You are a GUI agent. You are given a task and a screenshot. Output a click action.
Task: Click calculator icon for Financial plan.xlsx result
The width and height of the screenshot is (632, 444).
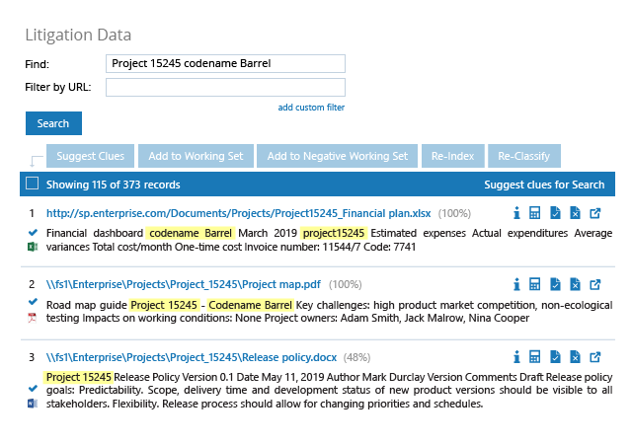coord(535,213)
